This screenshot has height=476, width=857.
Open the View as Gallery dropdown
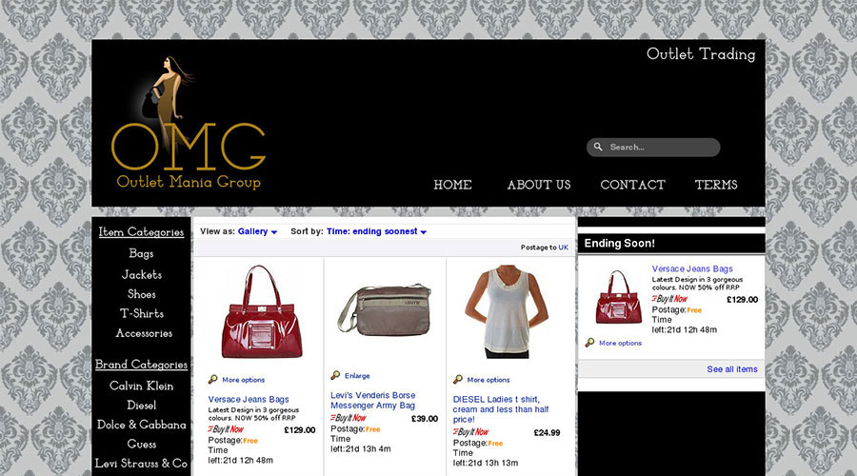click(x=257, y=231)
